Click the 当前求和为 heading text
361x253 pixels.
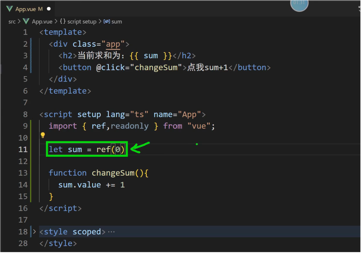point(101,56)
